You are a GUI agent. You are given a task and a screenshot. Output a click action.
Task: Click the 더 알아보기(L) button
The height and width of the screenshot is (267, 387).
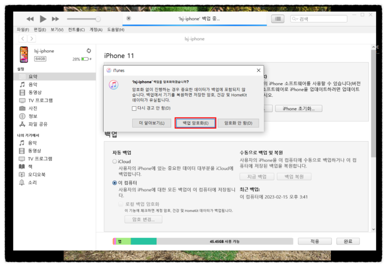pos(152,123)
